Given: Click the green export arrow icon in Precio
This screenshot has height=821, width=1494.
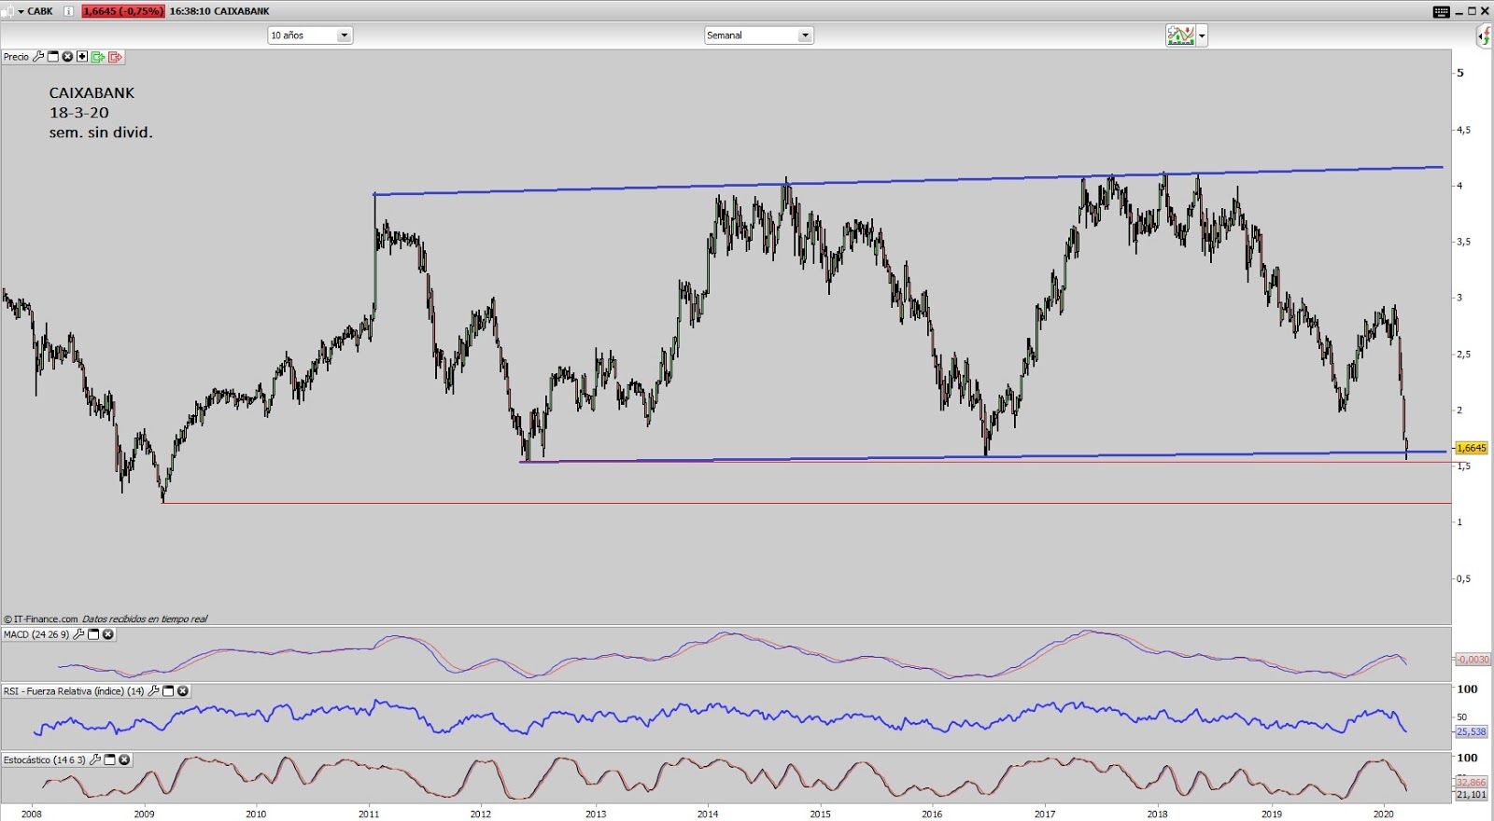Looking at the screenshot, I should pos(98,57).
